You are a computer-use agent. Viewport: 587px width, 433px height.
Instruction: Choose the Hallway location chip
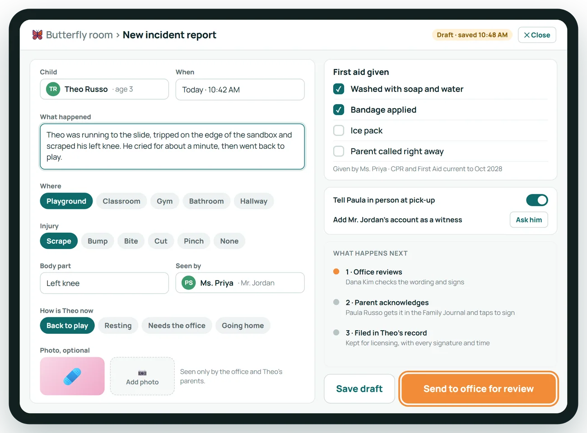tap(254, 201)
